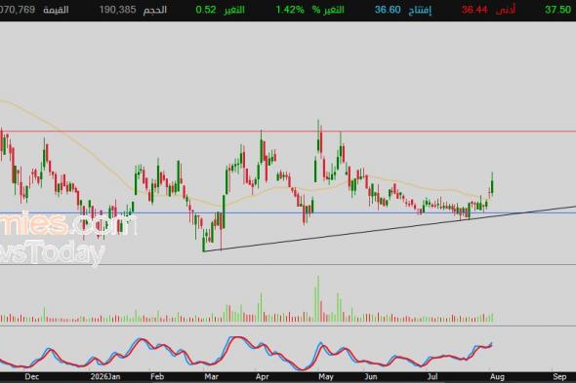Click the open price 36.60
The height and width of the screenshot is (383, 576).
click(x=388, y=10)
